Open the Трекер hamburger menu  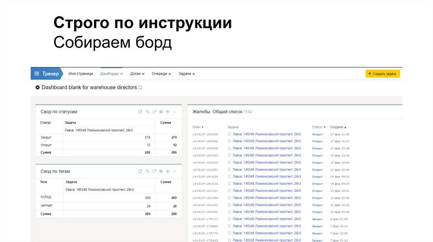(x=37, y=73)
